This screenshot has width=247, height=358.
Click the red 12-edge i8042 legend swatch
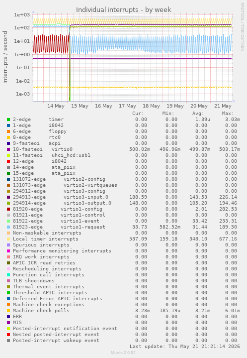pyautogui.click(x=8, y=161)
